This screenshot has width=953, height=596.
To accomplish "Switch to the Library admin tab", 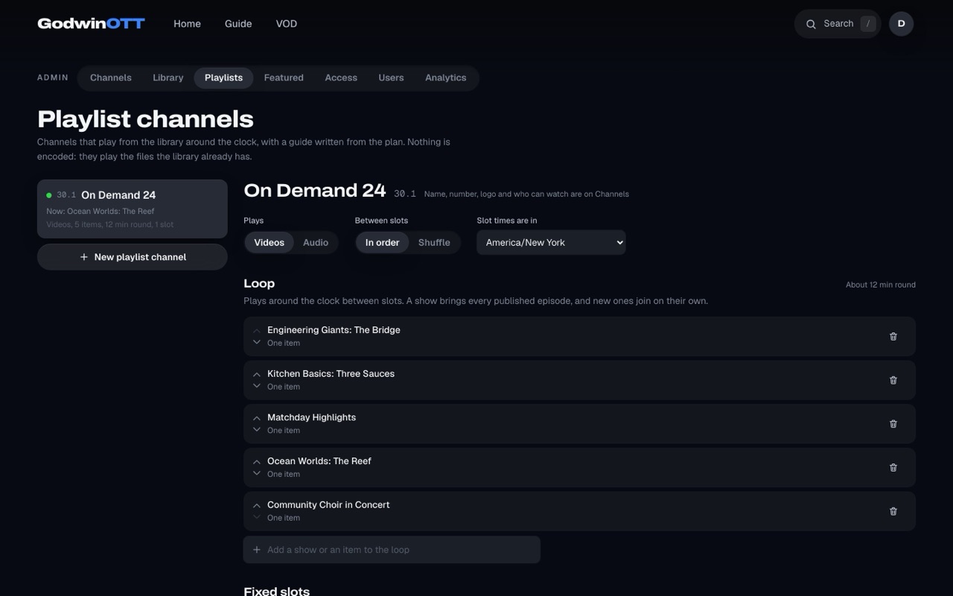I will point(168,77).
